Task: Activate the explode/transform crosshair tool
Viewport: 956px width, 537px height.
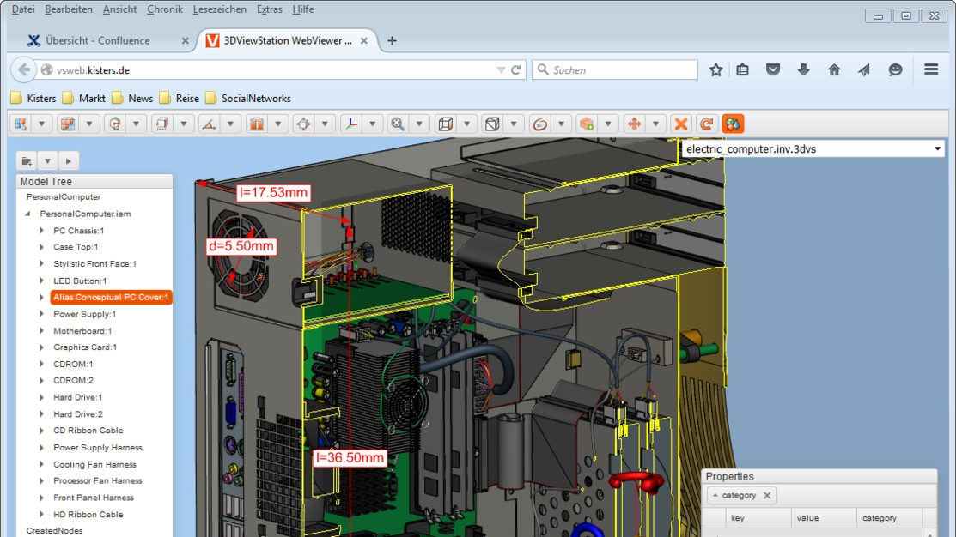Action: pos(303,124)
